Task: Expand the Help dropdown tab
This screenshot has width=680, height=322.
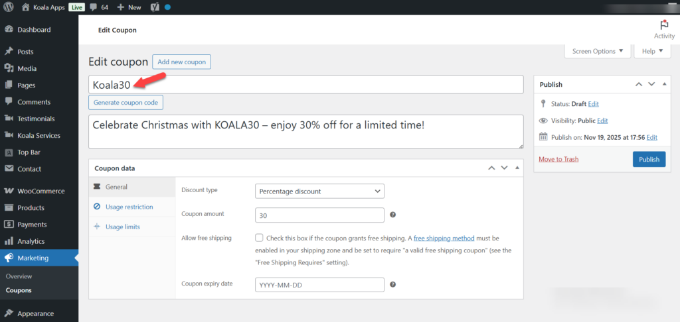Action: [653, 51]
